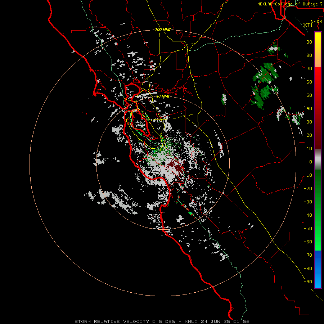The width and height of the screenshot is (324, 324).
Task: Click the 20 value on velocity scale
Action: pos(309,135)
